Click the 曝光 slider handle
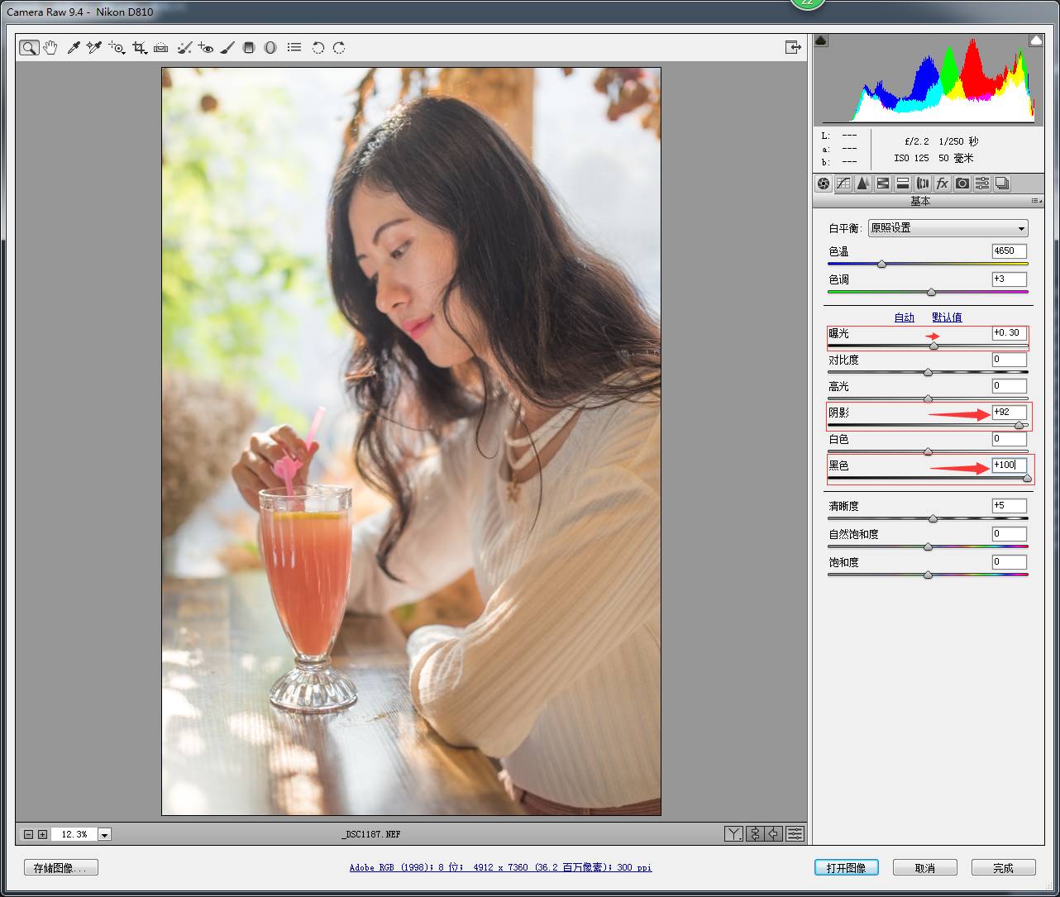Image resolution: width=1060 pixels, height=897 pixels. click(933, 346)
